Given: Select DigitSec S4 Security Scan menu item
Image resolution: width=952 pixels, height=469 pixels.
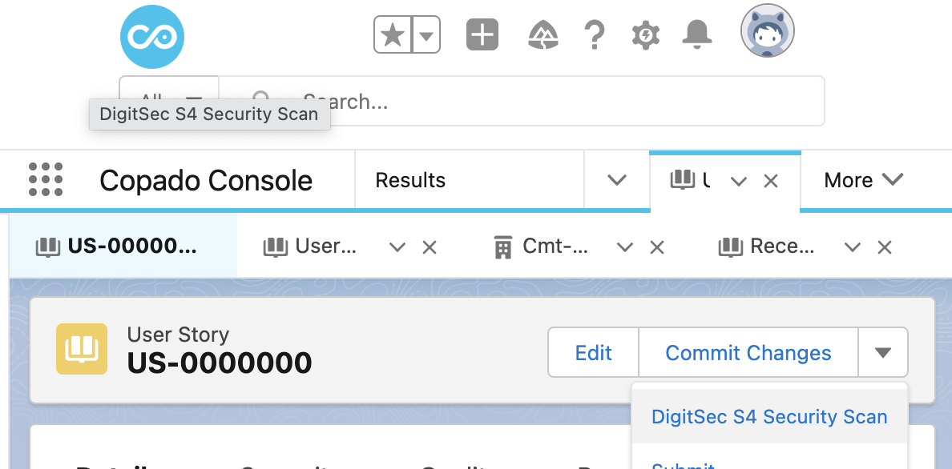Looking at the screenshot, I should click(769, 417).
